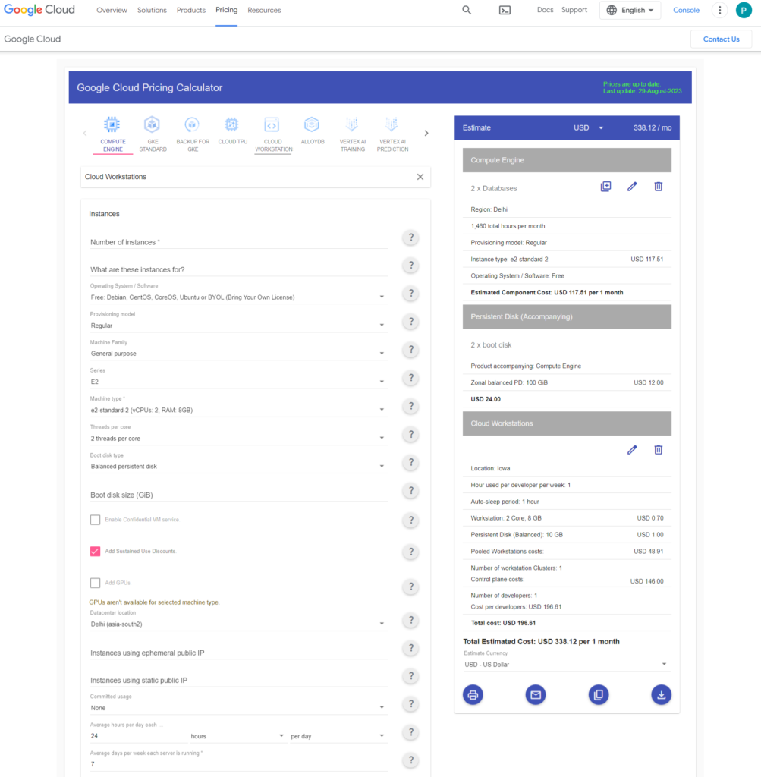Show help for Number of instances
This screenshot has width=761, height=777.
pos(410,238)
